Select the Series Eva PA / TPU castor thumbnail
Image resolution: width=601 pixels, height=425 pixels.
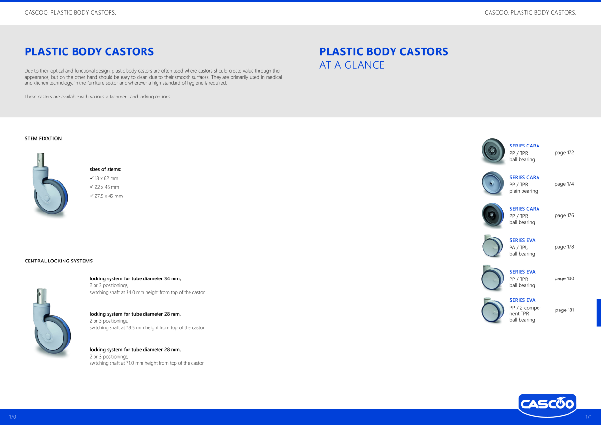pos(493,246)
